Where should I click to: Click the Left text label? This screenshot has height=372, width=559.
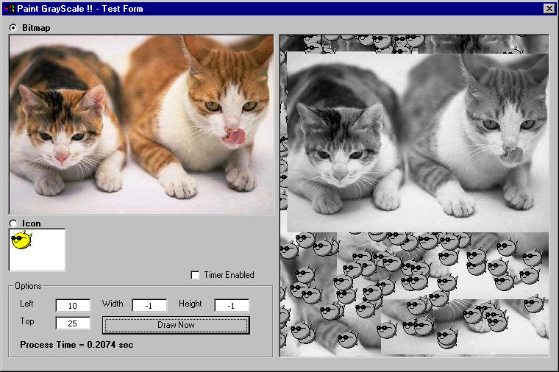26,304
